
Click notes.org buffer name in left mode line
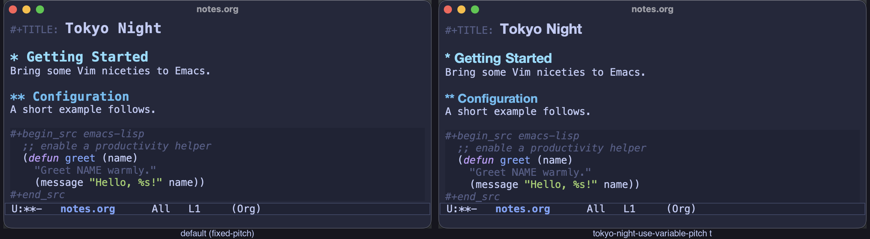(88, 209)
